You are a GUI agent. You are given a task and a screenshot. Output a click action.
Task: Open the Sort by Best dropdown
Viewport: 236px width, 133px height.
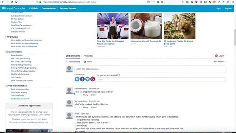(220, 61)
